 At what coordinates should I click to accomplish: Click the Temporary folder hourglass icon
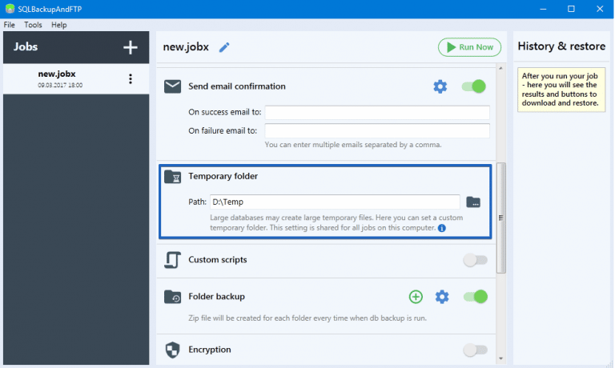point(173,177)
